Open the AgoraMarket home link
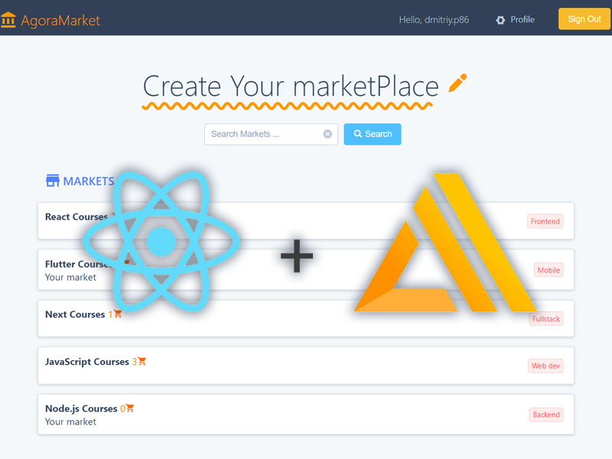 (60, 21)
